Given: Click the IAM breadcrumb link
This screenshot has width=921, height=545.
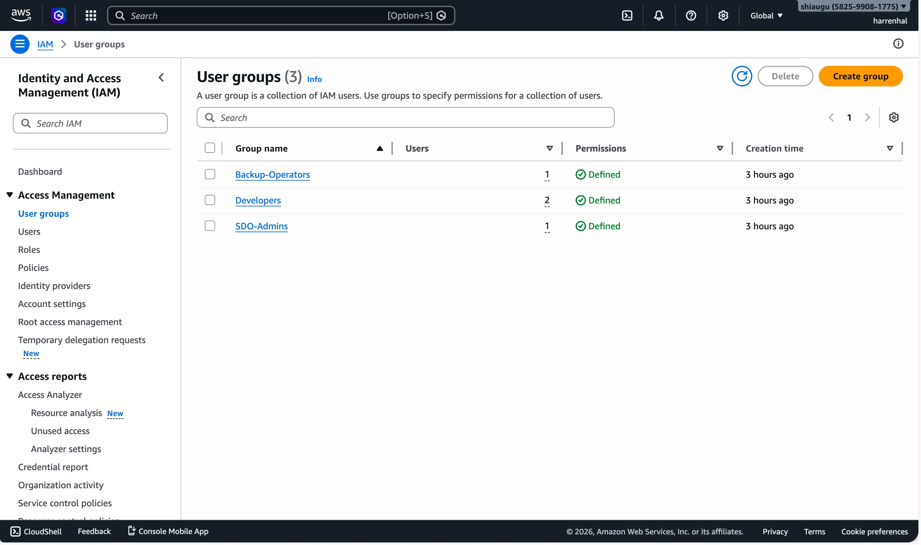Looking at the screenshot, I should [45, 44].
